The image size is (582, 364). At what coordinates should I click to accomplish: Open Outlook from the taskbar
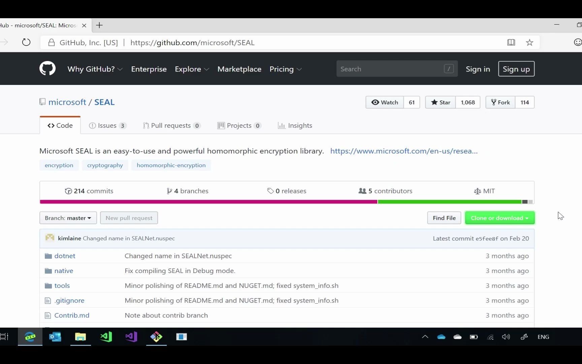tap(55, 337)
